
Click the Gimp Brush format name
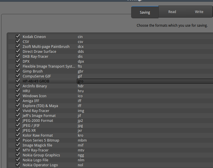(x=33, y=71)
